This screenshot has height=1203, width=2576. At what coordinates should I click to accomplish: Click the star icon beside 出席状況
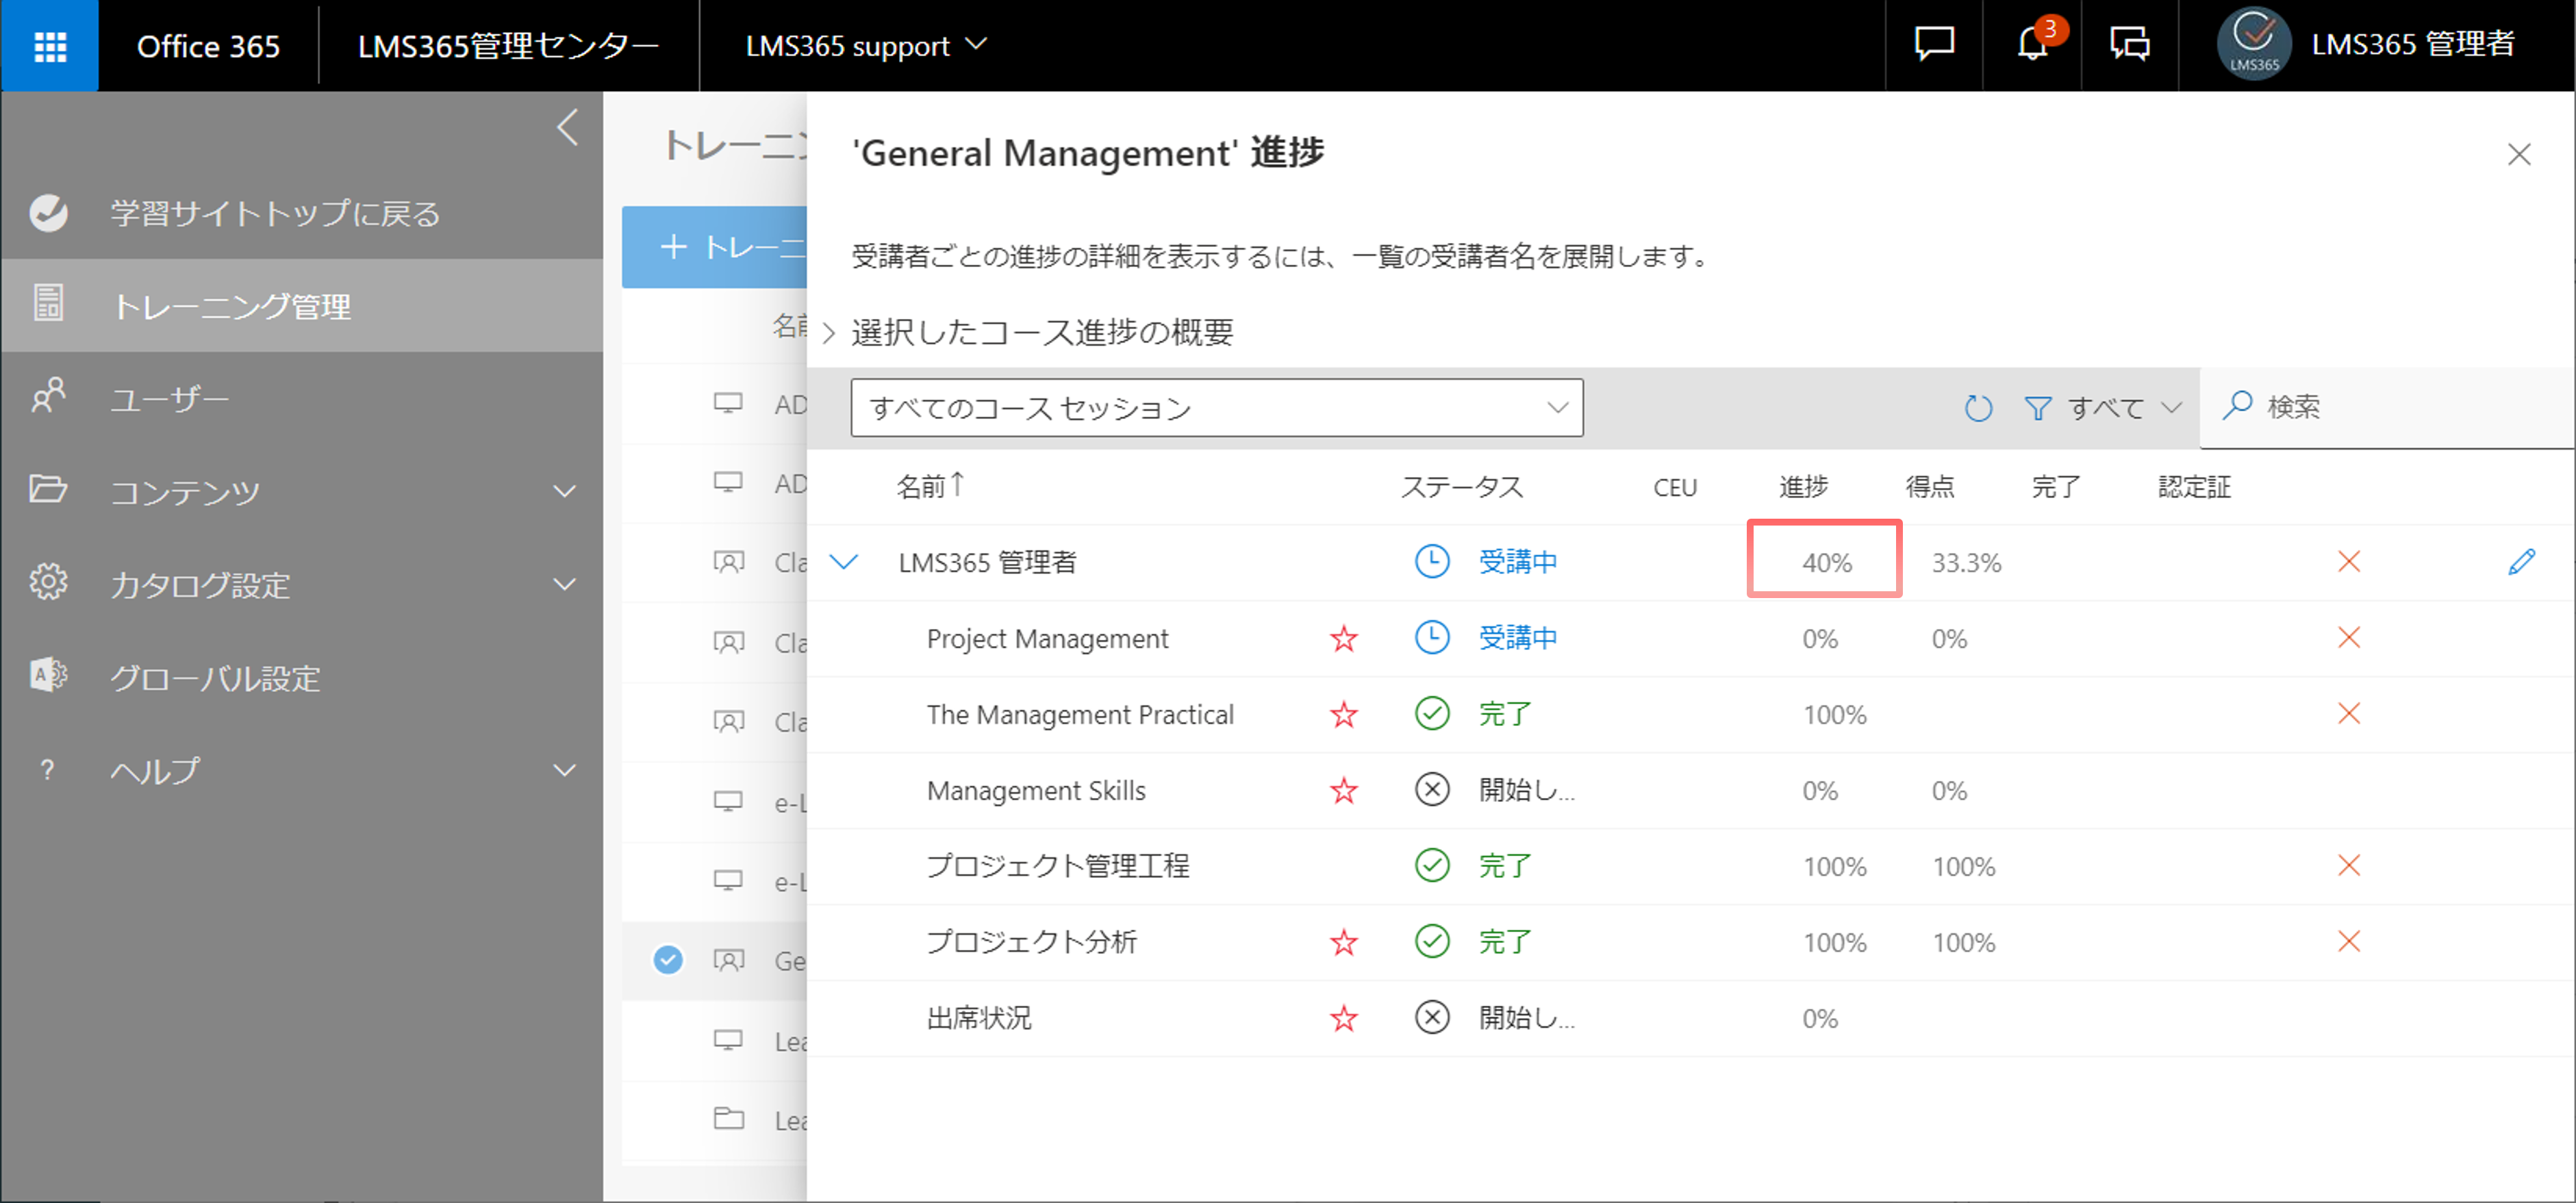[x=1344, y=1018]
